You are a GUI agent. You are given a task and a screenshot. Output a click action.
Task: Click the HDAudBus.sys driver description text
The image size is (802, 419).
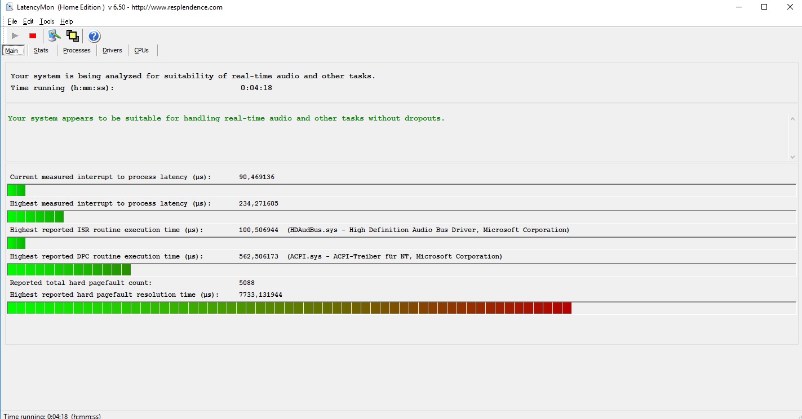click(x=428, y=230)
